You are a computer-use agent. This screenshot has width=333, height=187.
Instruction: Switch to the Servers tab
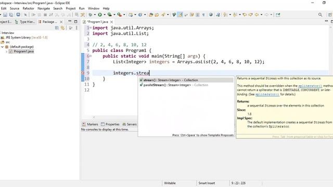(130, 124)
